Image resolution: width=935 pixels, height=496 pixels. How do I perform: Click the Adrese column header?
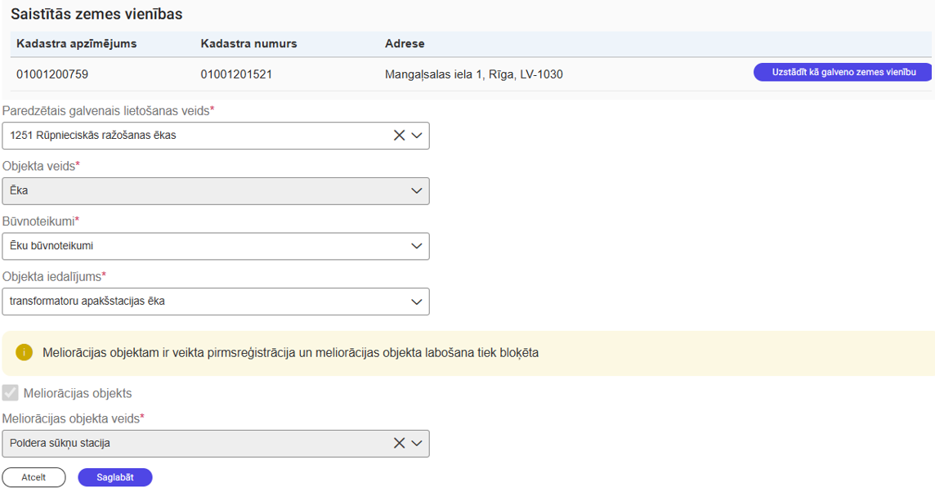point(405,43)
